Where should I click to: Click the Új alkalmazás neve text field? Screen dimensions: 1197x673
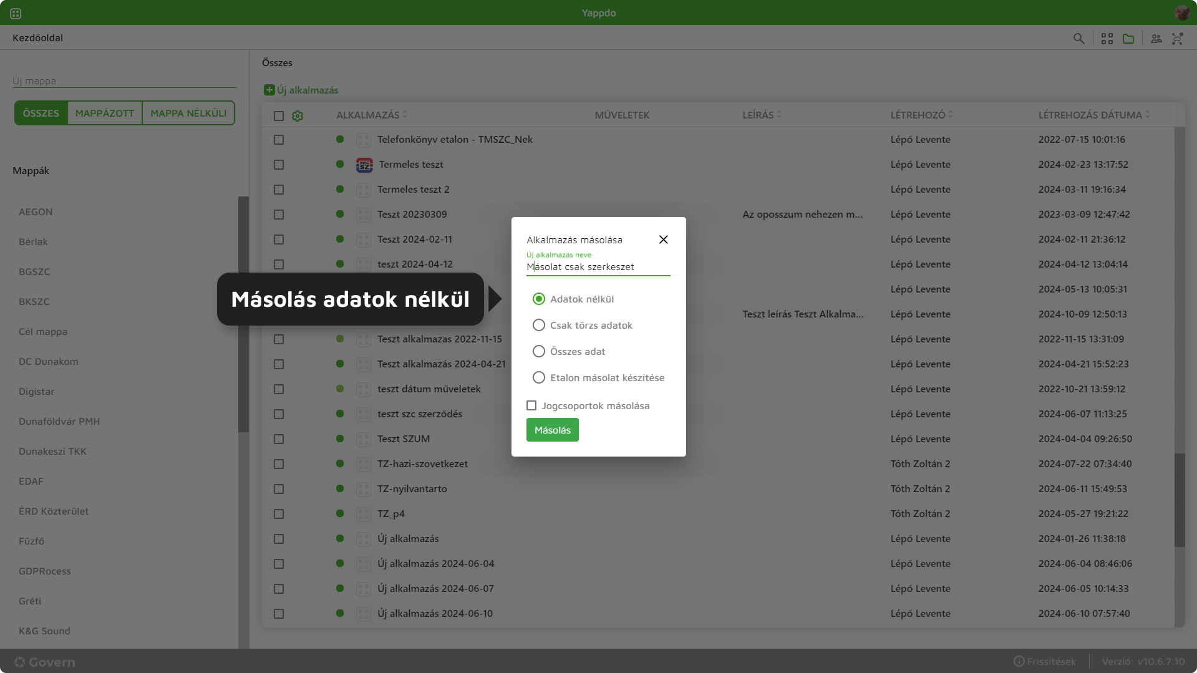coord(598,267)
